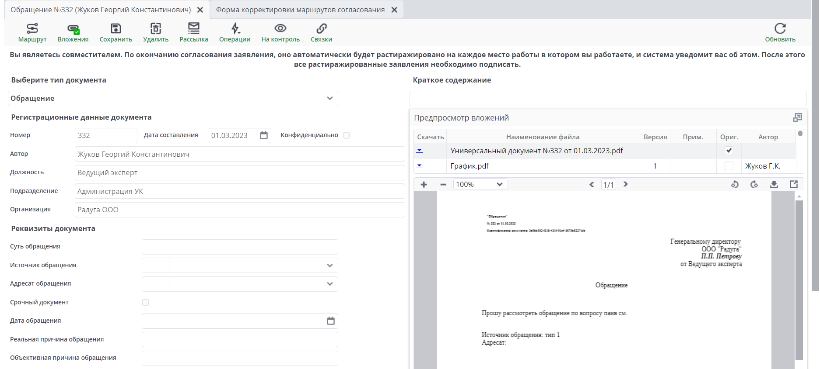The width and height of the screenshot is (820, 369).
Task: Switch to Форма корректировки маршрутов согласования tab
Action: click(300, 10)
